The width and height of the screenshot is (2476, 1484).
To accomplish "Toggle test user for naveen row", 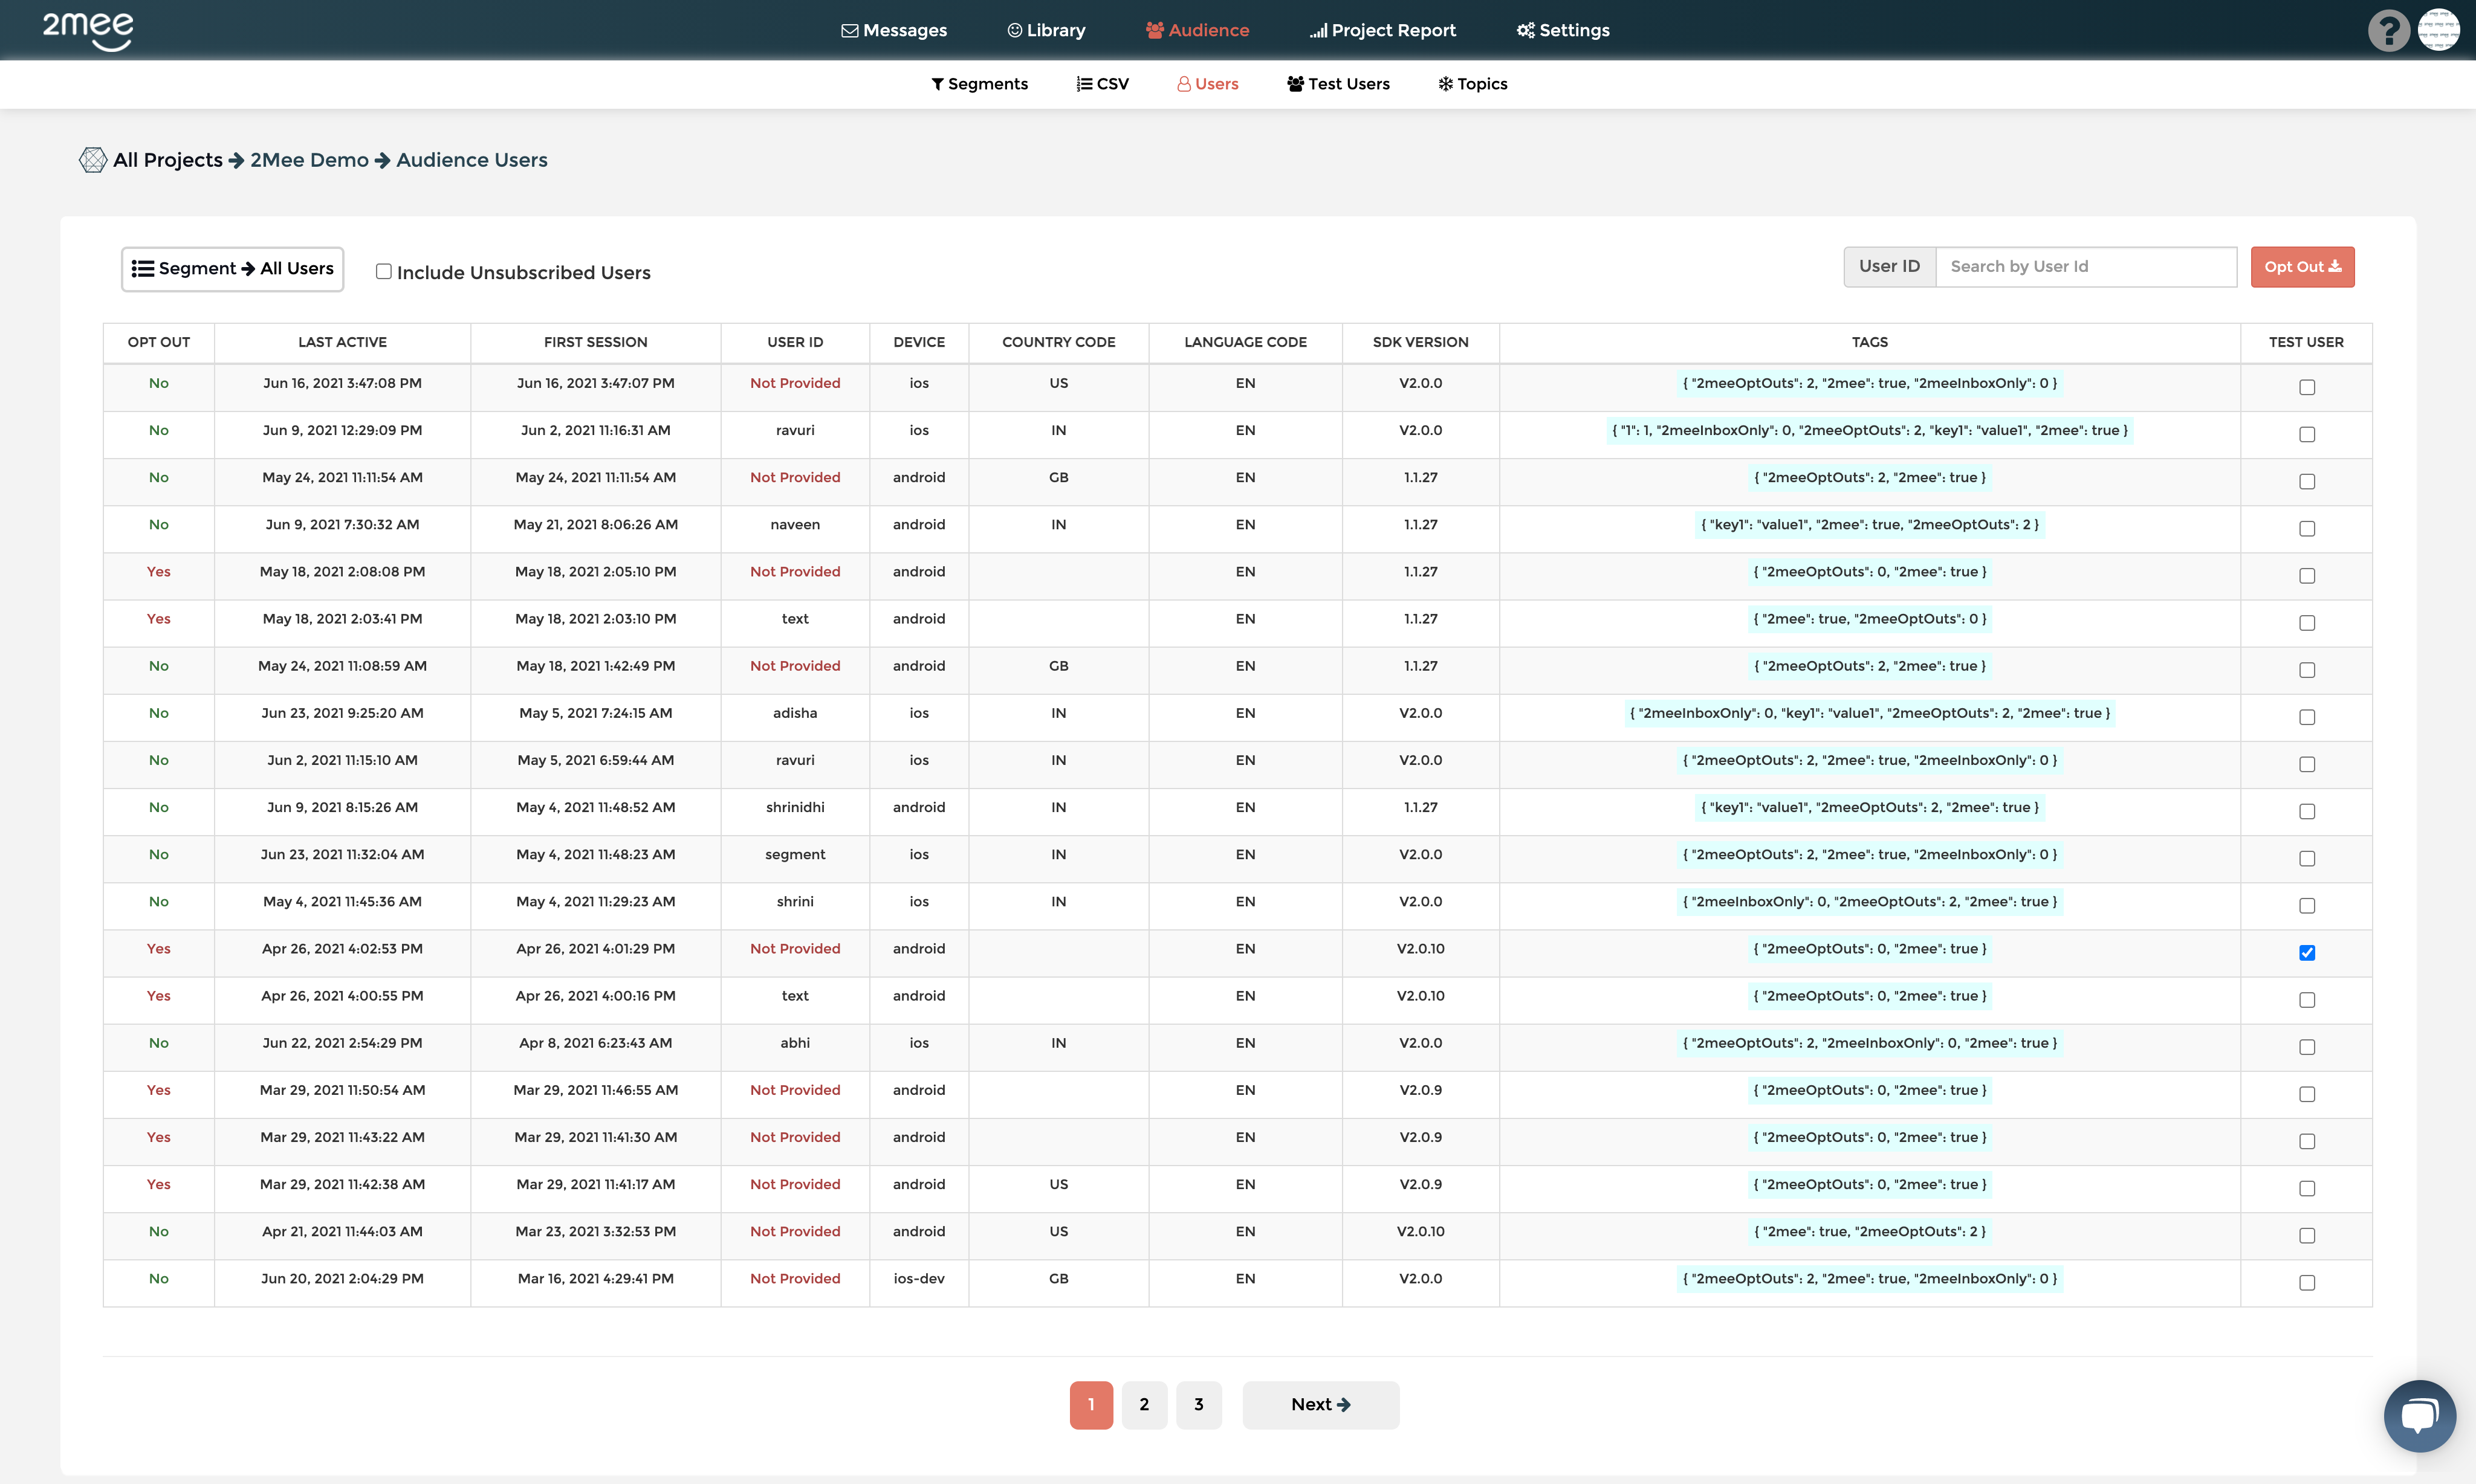I will 2307,528.
